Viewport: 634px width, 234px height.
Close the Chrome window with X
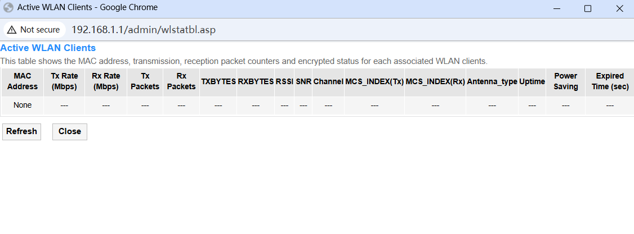pos(619,8)
